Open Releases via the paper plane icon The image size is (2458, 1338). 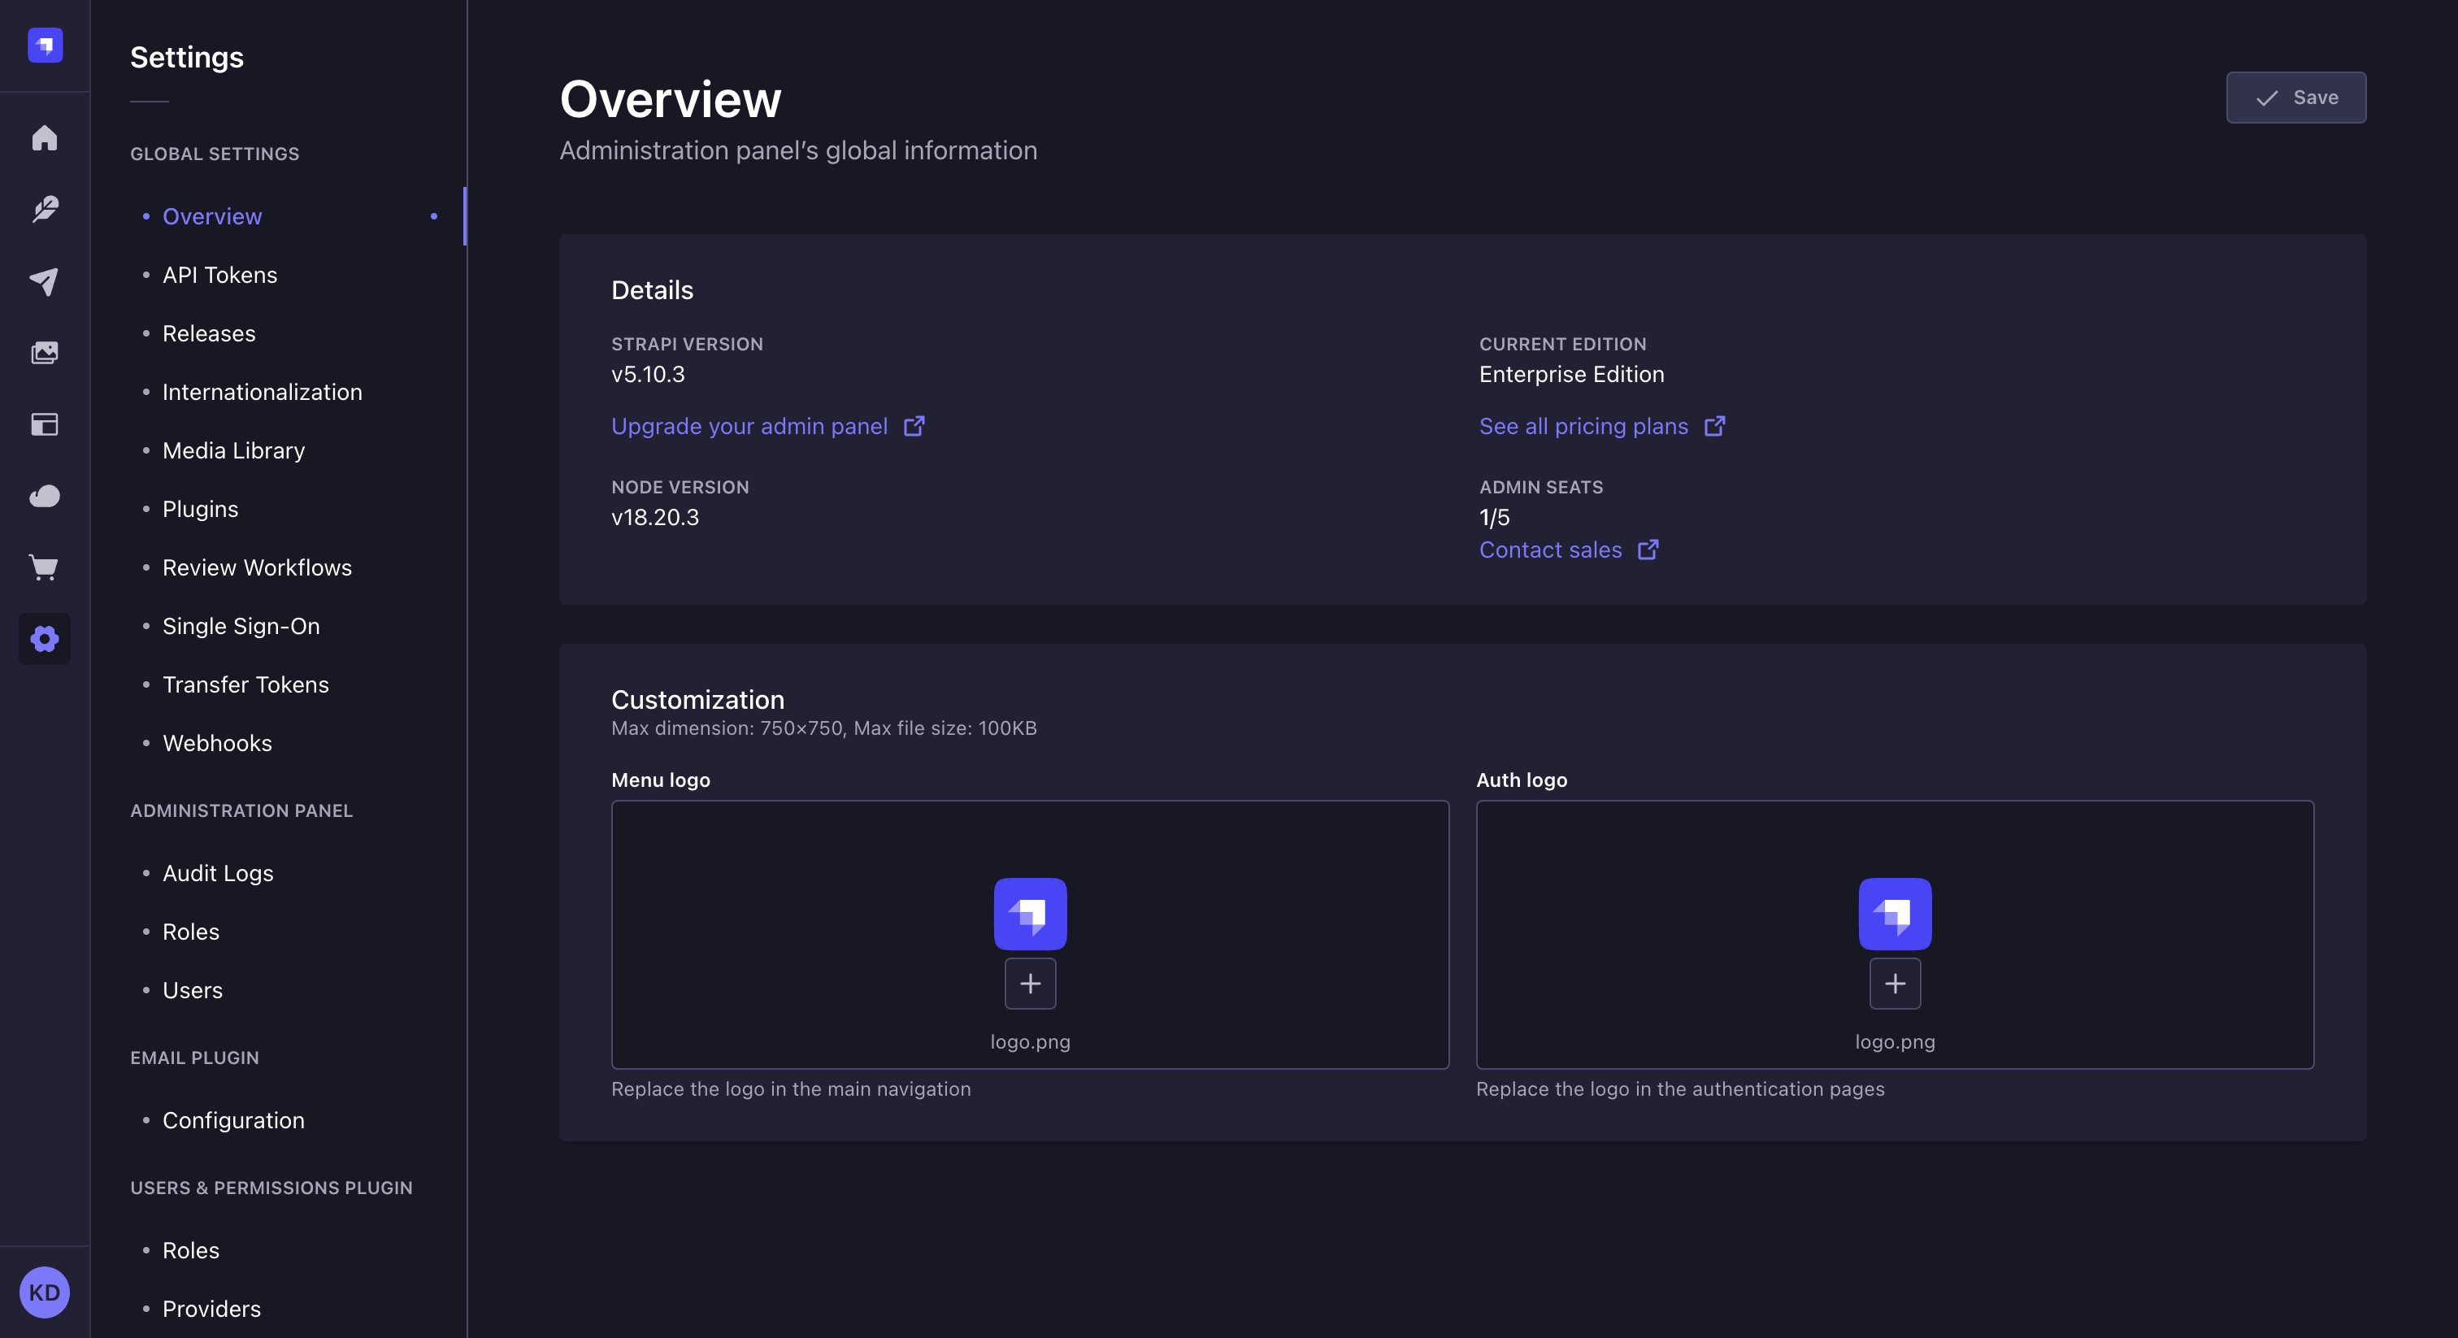tap(45, 280)
